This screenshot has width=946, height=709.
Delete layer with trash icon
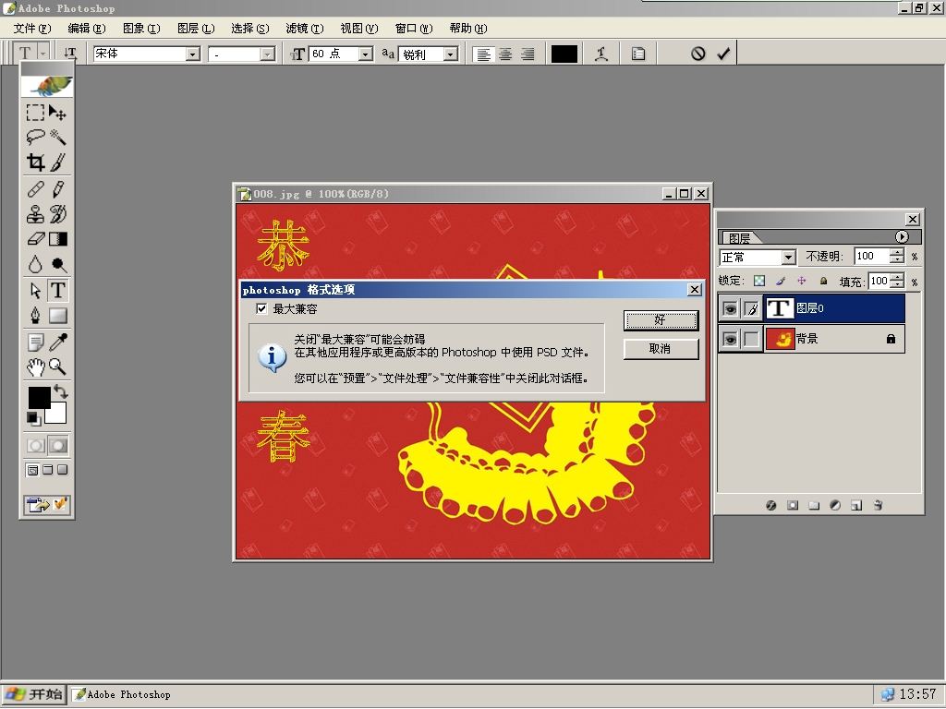click(x=878, y=505)
